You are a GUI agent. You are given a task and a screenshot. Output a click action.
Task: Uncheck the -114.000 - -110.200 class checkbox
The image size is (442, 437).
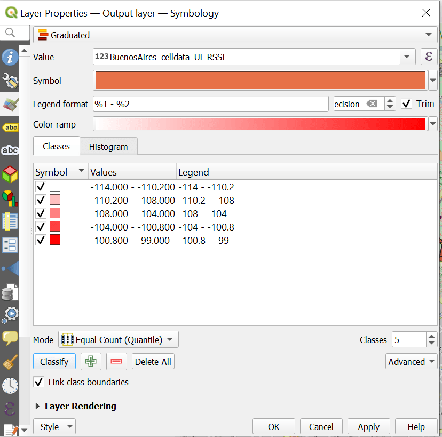(x=41, y=187)
